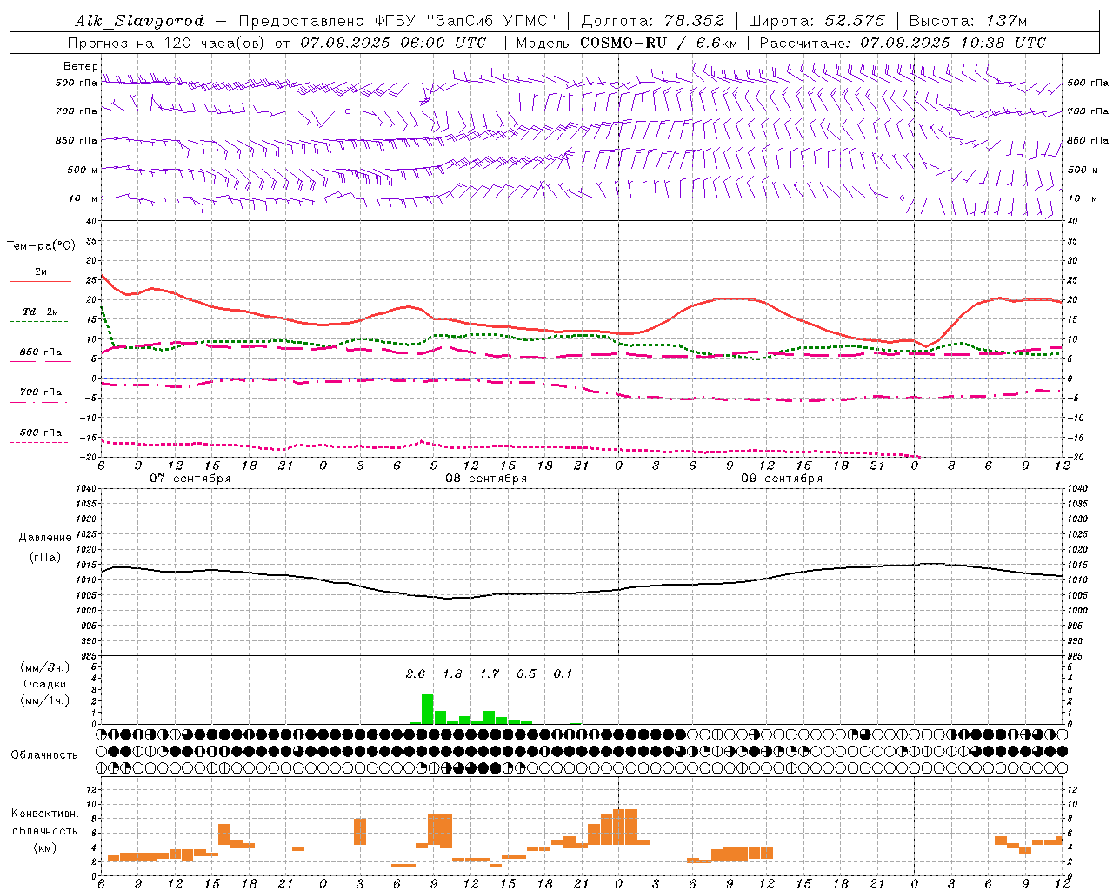The width and height of the screenshot is (1113, 891).
Task: Click the 2.6 precipitation total value
Action: pyautogui.click(x=416, y=674)
